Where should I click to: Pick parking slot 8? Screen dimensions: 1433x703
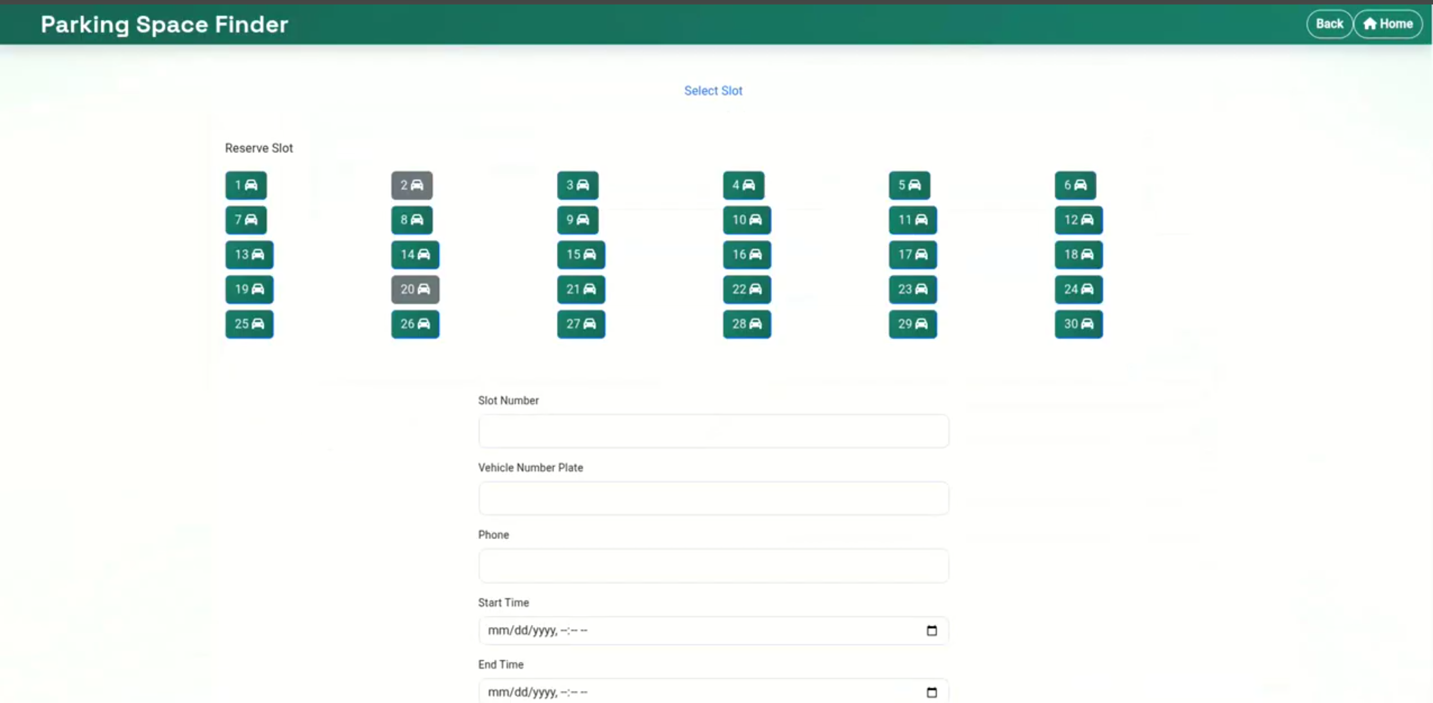click(412, 220)
